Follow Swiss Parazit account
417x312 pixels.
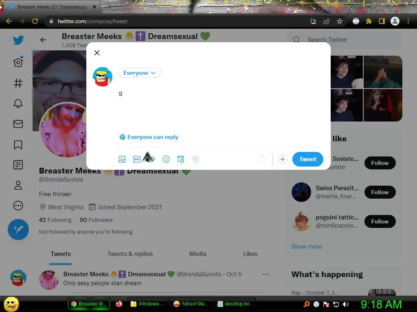pos(380,192)
